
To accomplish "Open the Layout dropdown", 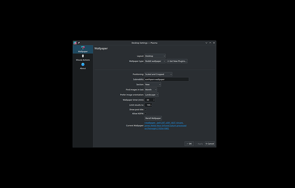I will [x=155, y=56].
